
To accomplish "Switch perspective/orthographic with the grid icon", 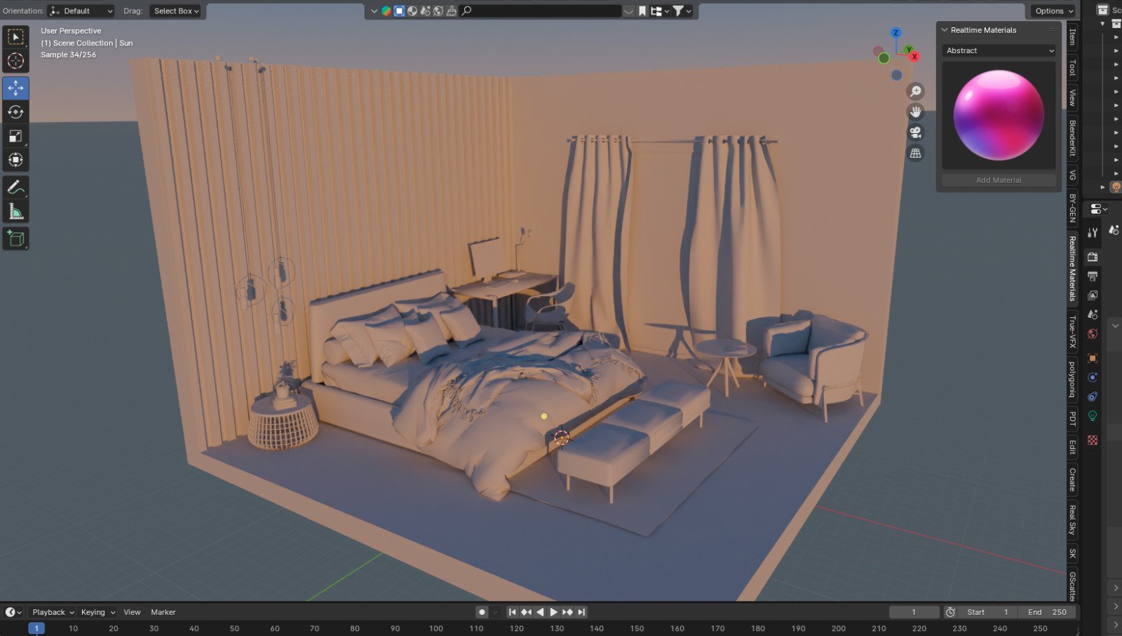I will point(915,153).
